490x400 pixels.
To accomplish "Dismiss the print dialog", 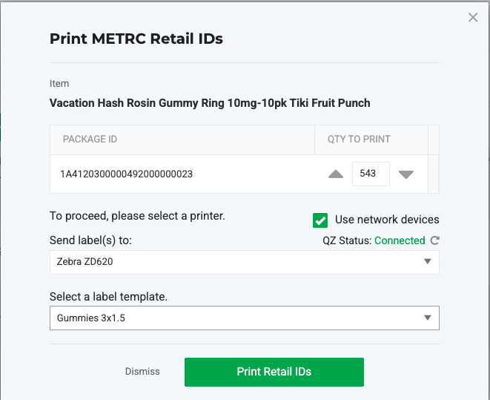I will click(142, 372).
